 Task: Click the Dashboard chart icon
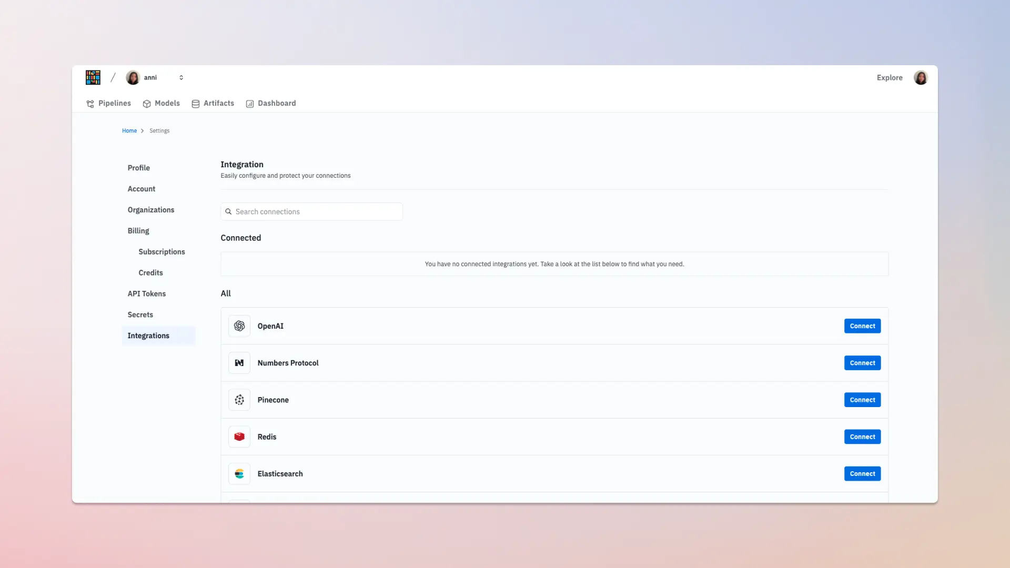[x=250, y=104]
